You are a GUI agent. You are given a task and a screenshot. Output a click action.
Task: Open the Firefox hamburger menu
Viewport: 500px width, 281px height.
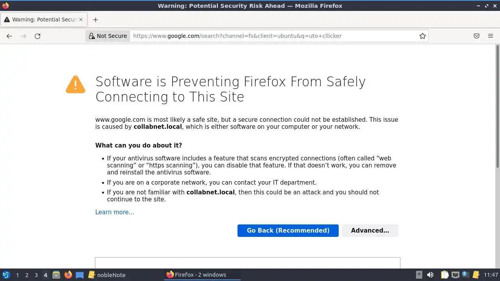tap(491, 36)
